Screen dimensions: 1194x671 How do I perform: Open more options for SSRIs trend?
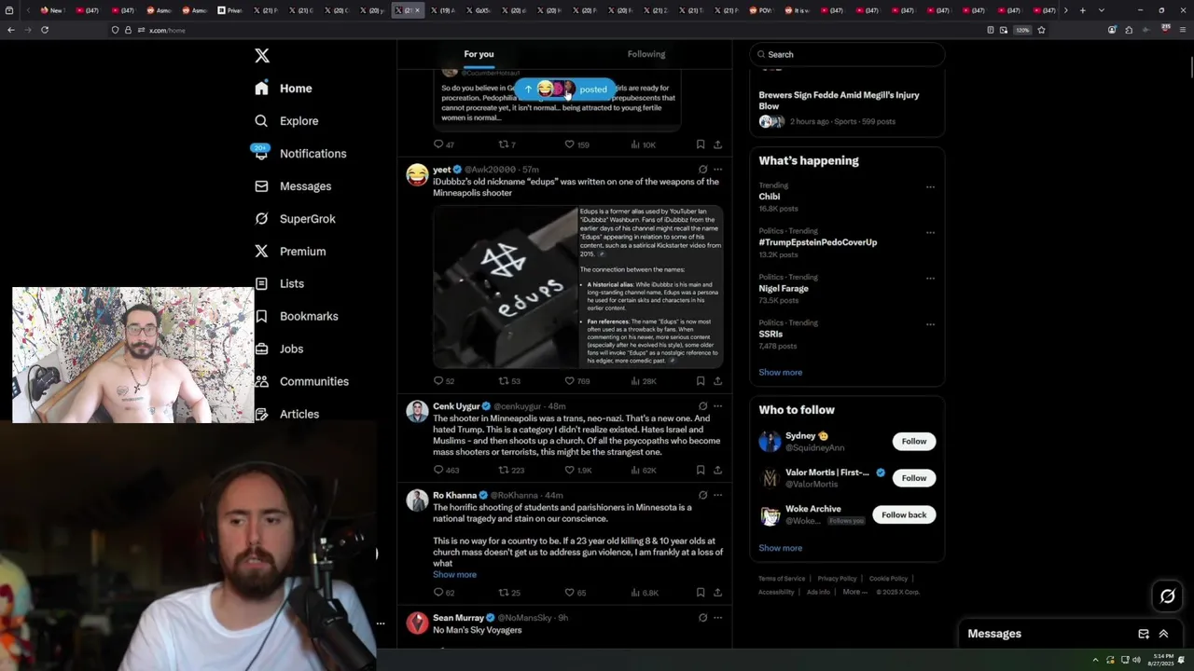(930, 324)
